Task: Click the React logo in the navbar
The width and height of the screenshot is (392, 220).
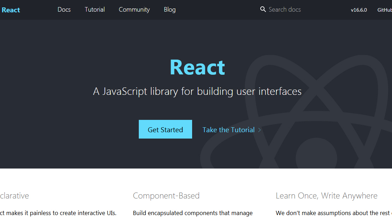Action: pos(11,10)
